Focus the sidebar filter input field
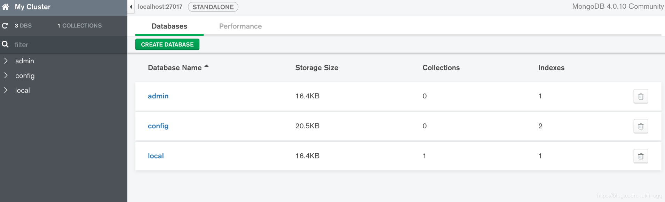 coord(66,45)
